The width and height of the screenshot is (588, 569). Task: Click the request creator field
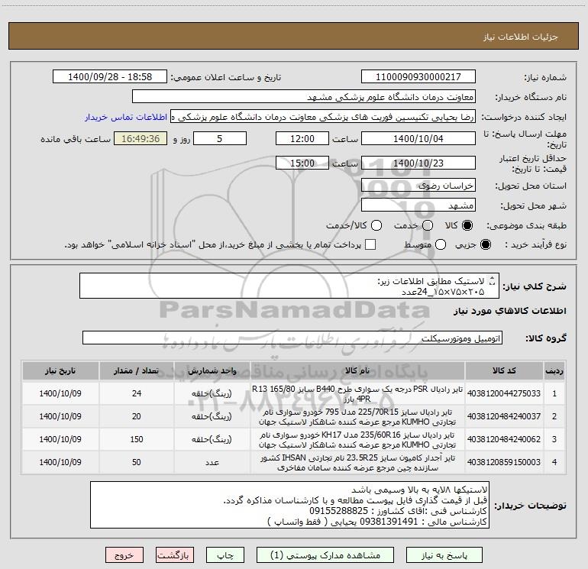pyautogui.click(x=323, y=117)
